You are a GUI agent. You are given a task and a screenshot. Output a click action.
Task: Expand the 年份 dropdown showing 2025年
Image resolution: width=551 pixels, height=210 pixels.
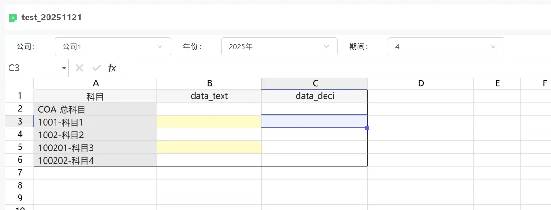[279, 46]
